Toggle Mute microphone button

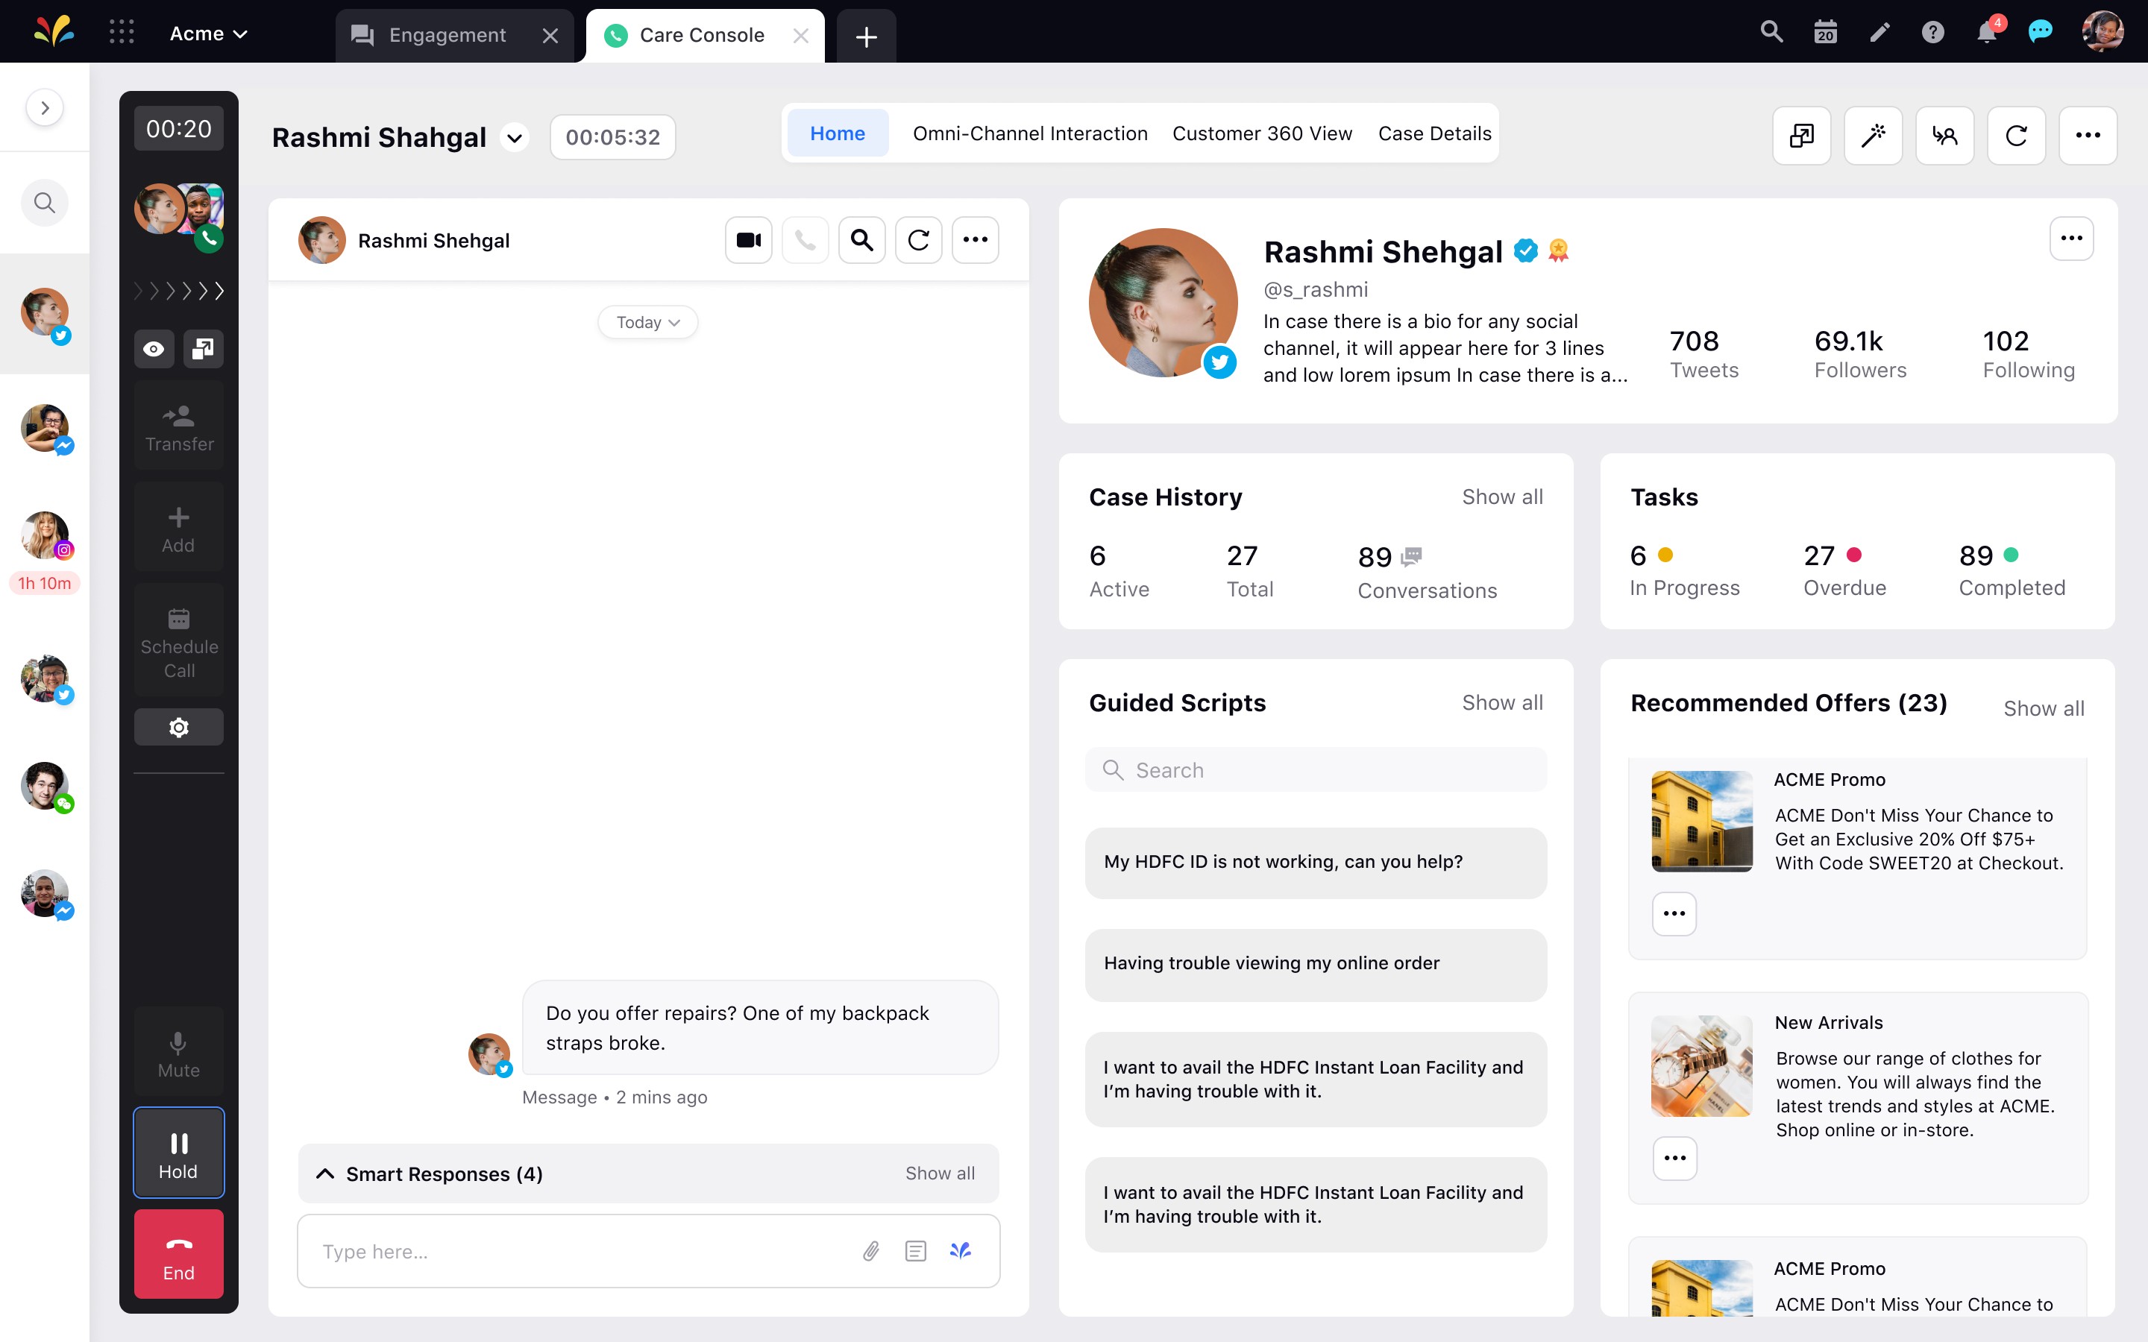[x=178, y=1053]
